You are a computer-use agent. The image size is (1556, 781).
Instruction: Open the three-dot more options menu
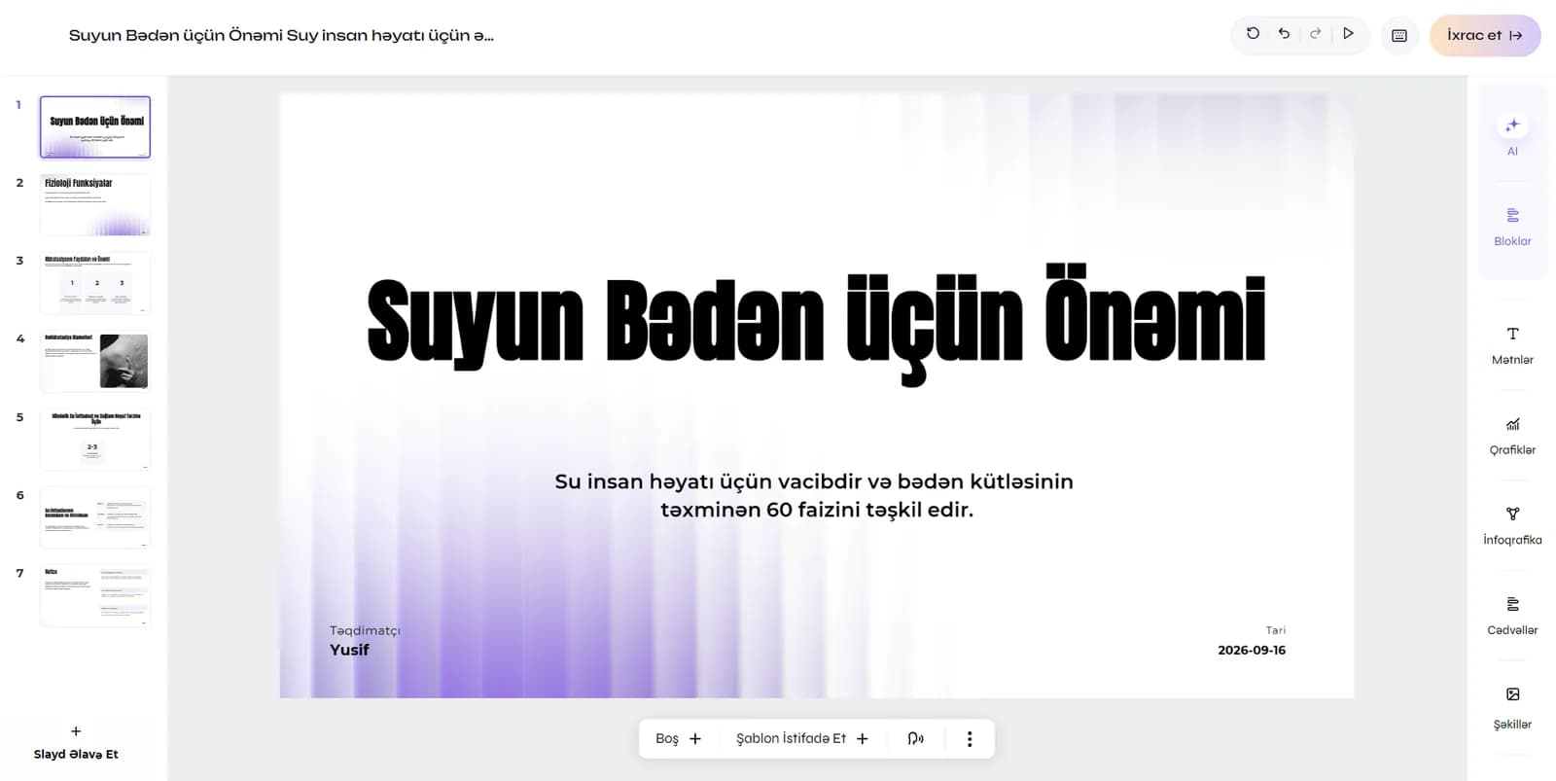[x=969, y=738]
